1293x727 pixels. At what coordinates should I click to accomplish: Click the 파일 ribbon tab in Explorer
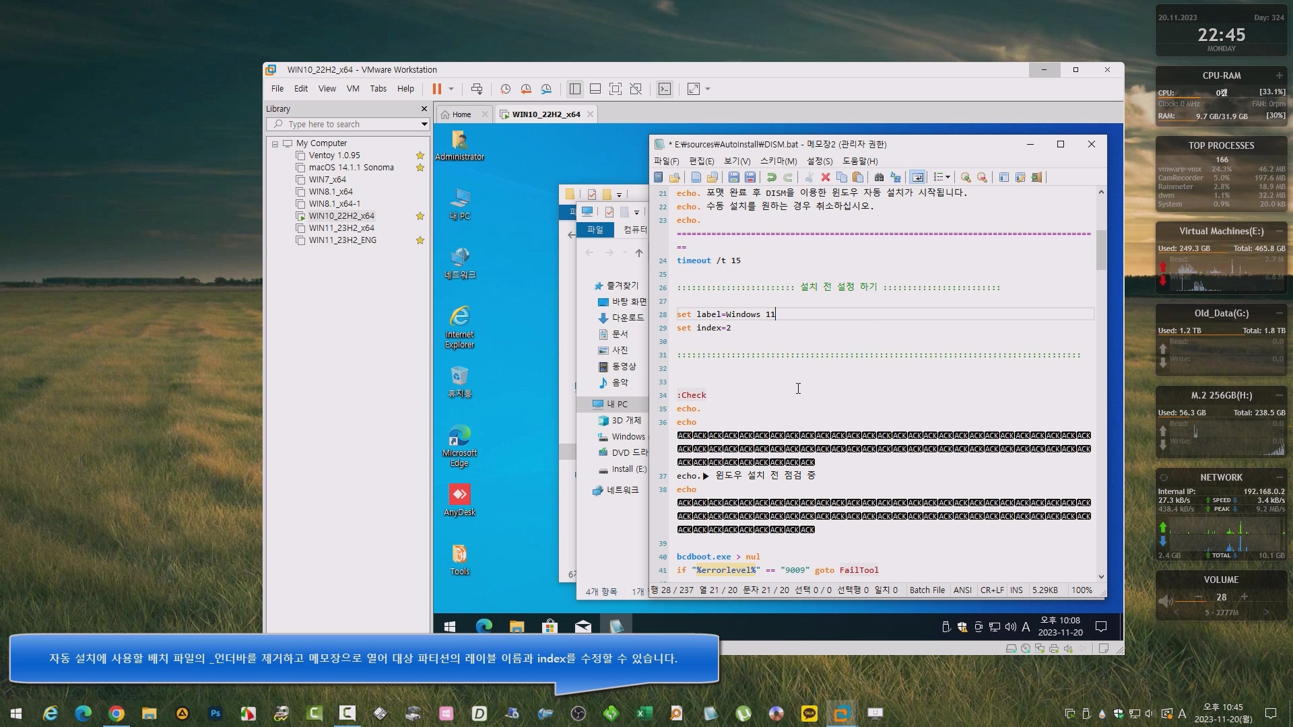pyautogui.click(x=595, y=230)
